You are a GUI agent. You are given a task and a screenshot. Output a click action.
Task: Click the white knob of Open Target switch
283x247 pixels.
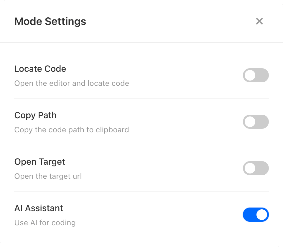pyautogui.click(x=250, y=168)
